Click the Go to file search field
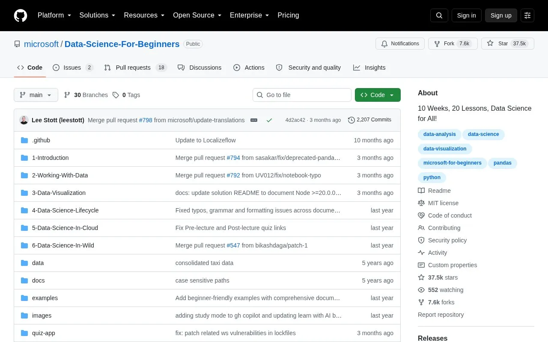The image size is (548, 342). click(x=302, y=95)
